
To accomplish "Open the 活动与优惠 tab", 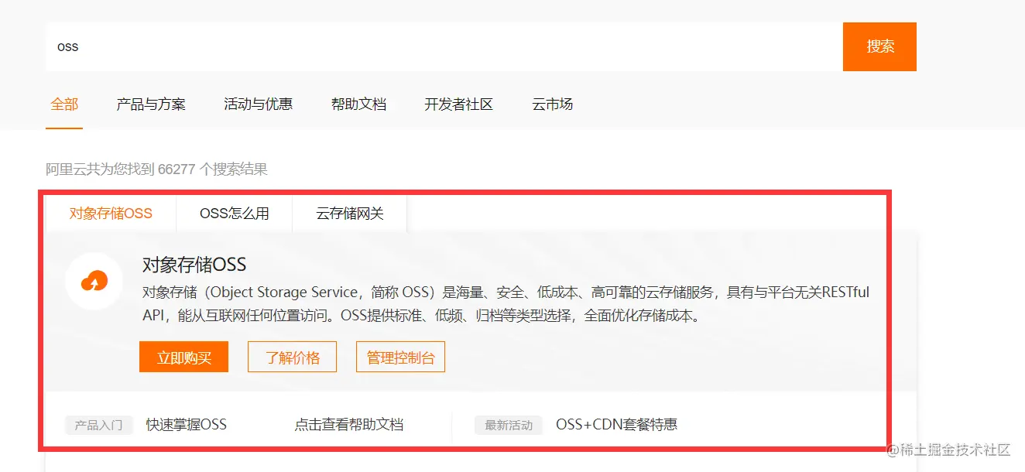I will pyautogui.click(x=259, y=104).
